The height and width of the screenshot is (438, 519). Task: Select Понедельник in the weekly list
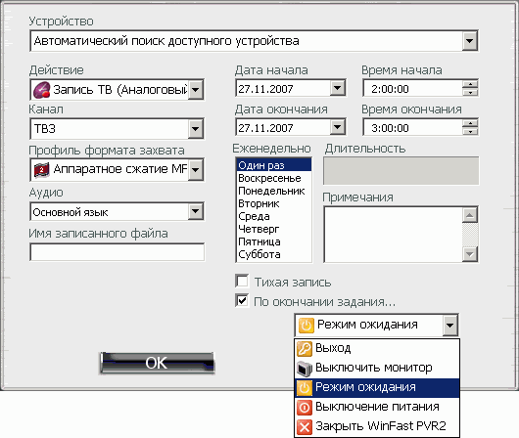click(x=274, y=191)
